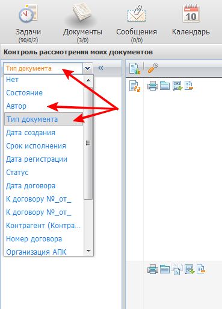
Task: Click the document report chart icon
Action: tap(135, 68)
